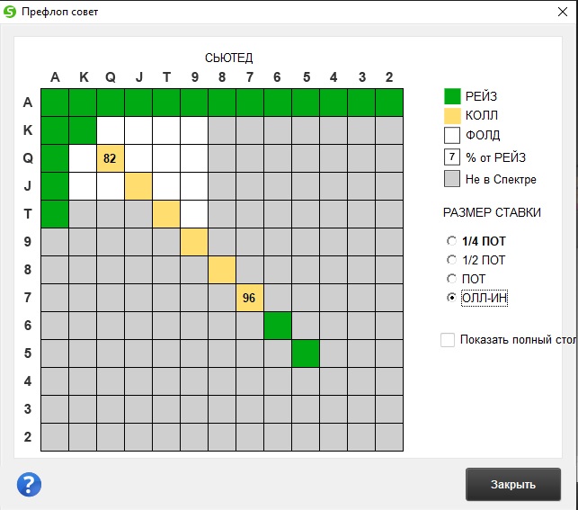Screen dimensions: 578x510
Task: Click the green 66 pair cell
Action: click(x=278, y=326)
